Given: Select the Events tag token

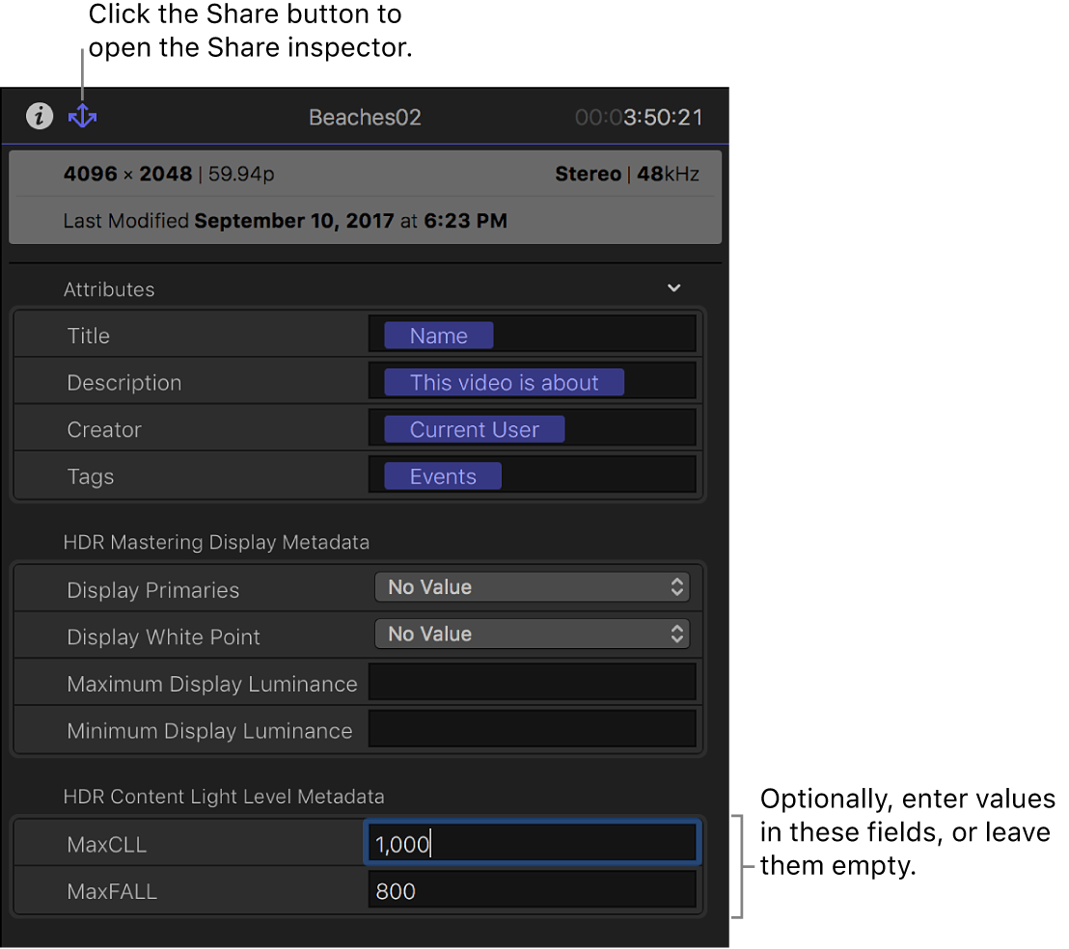Looking at the screenshot, I should pyautogui.click(x=443, y=475).
